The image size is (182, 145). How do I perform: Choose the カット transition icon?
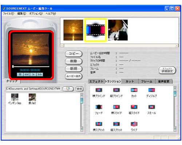point(134,90)
